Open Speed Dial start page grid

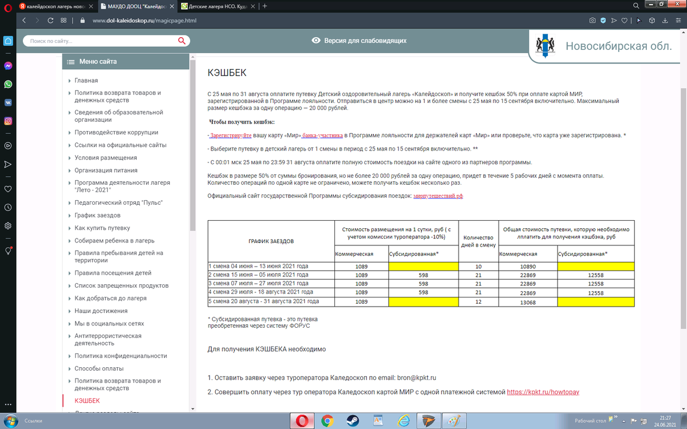point(64,20)
